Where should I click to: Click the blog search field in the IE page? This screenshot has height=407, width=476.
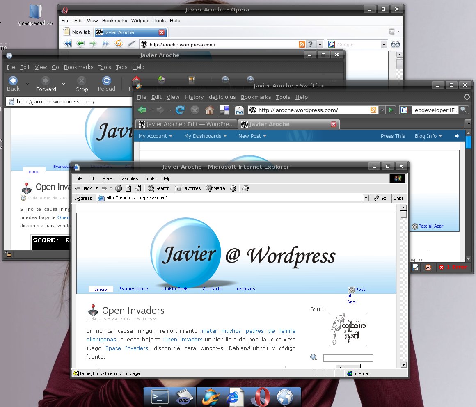pos(348,358)
